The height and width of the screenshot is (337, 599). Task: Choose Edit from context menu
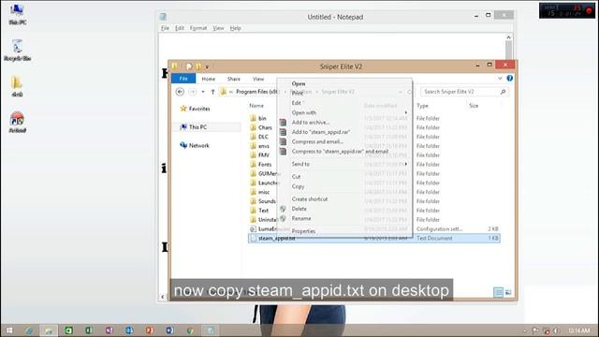pyautogui.click(x=296, y=103)
